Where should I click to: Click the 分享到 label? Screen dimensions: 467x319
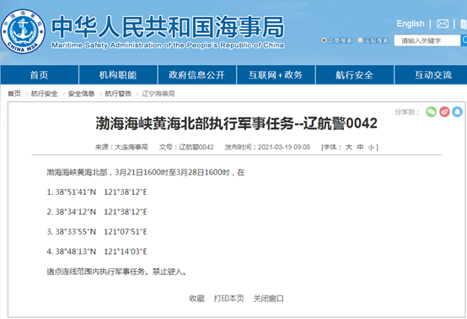click(x=406, y=112)
